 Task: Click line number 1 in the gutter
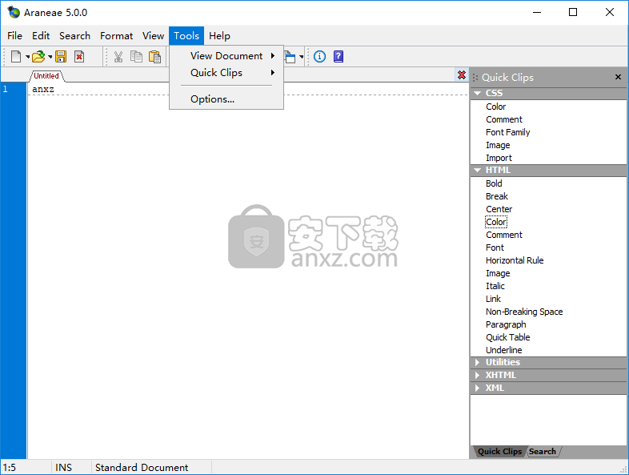(x=6, y=89)
